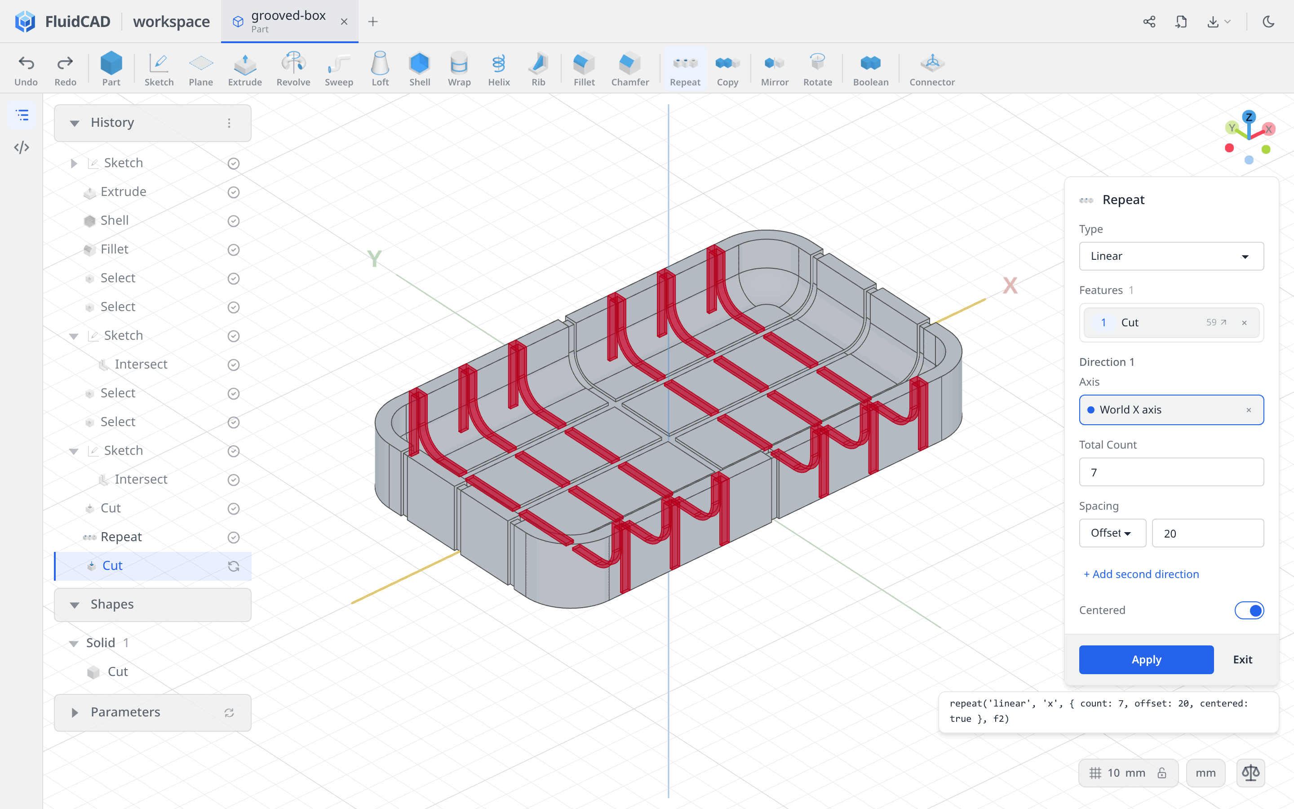This screenshot has width=1294, height=809.
Task: Open a new tab with plus button
Action: (372, 22)
